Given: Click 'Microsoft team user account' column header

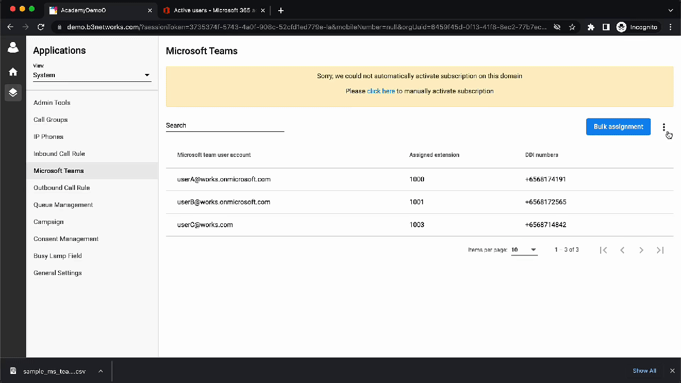Looking at the screenshot, I should point(214,155).
